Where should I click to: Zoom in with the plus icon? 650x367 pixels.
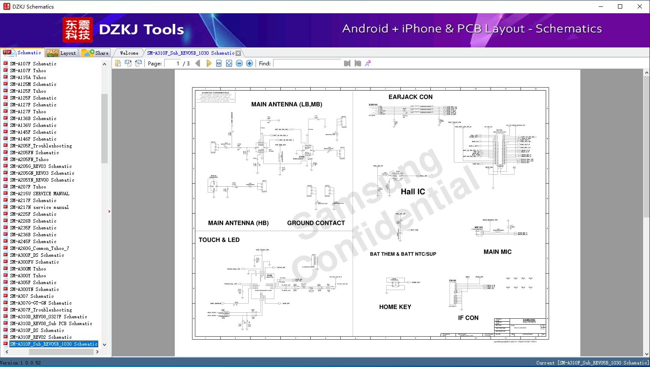pos(250,63)
